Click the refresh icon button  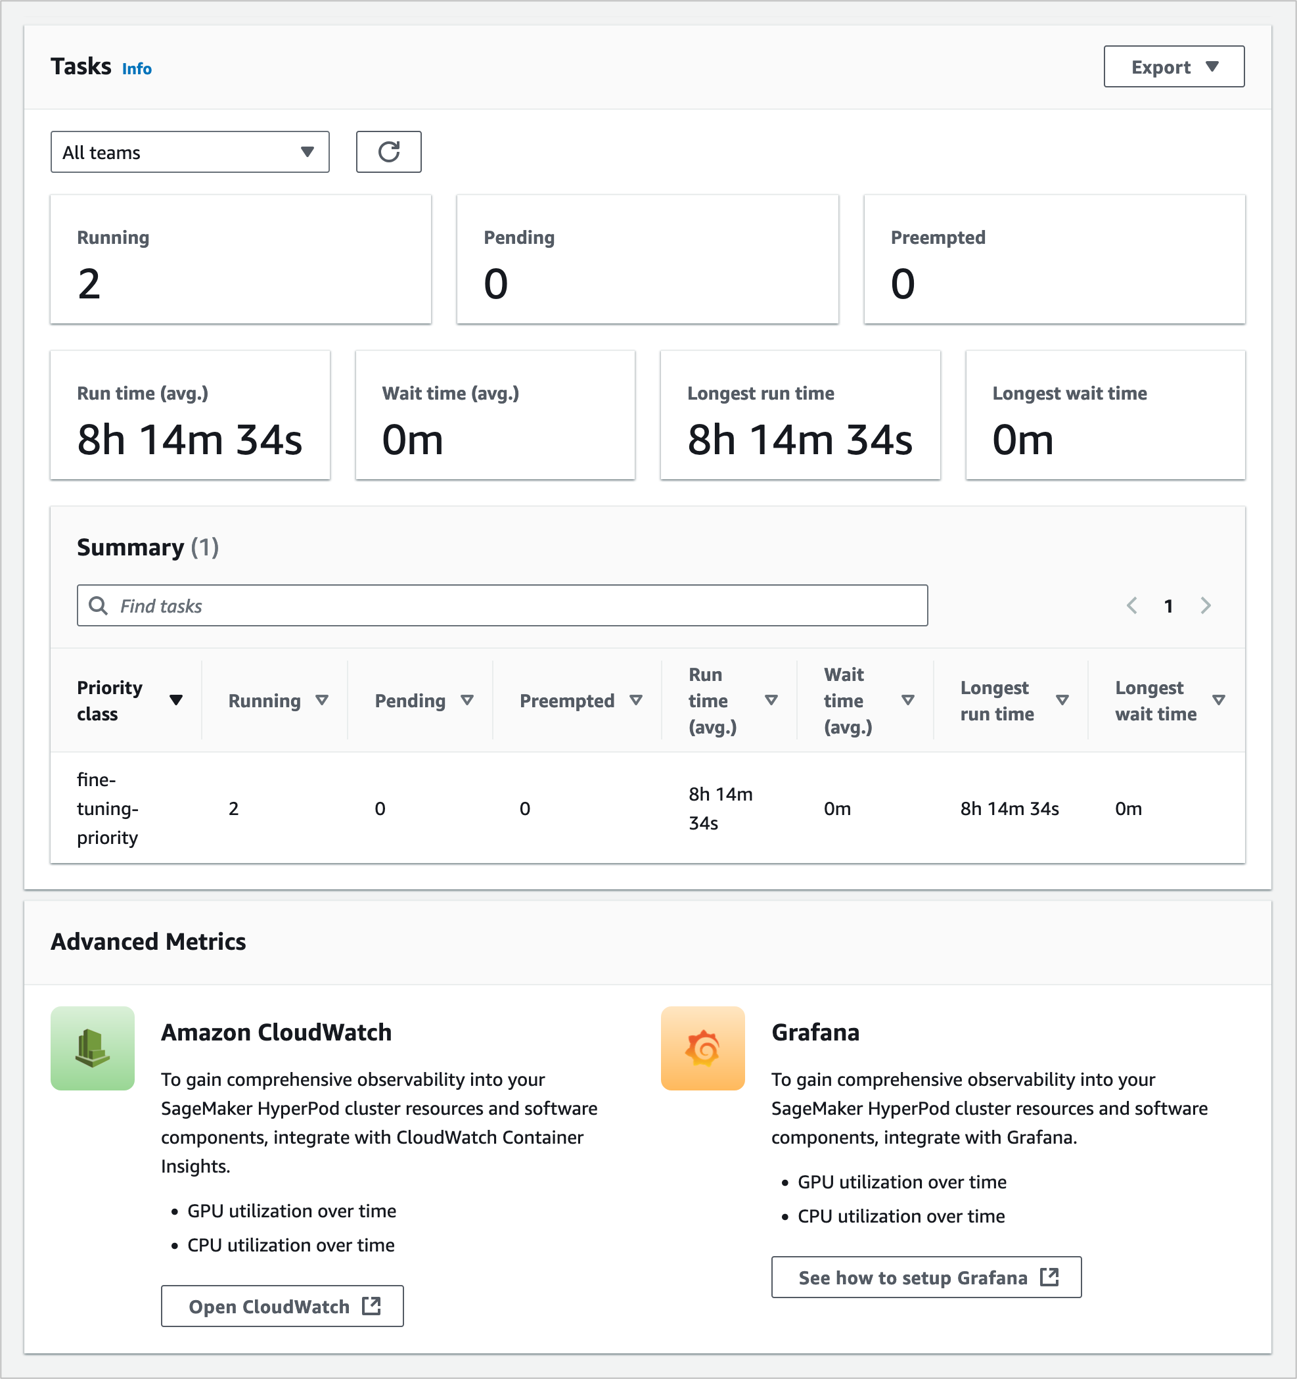pyautogui.click(x=388, y=152)
